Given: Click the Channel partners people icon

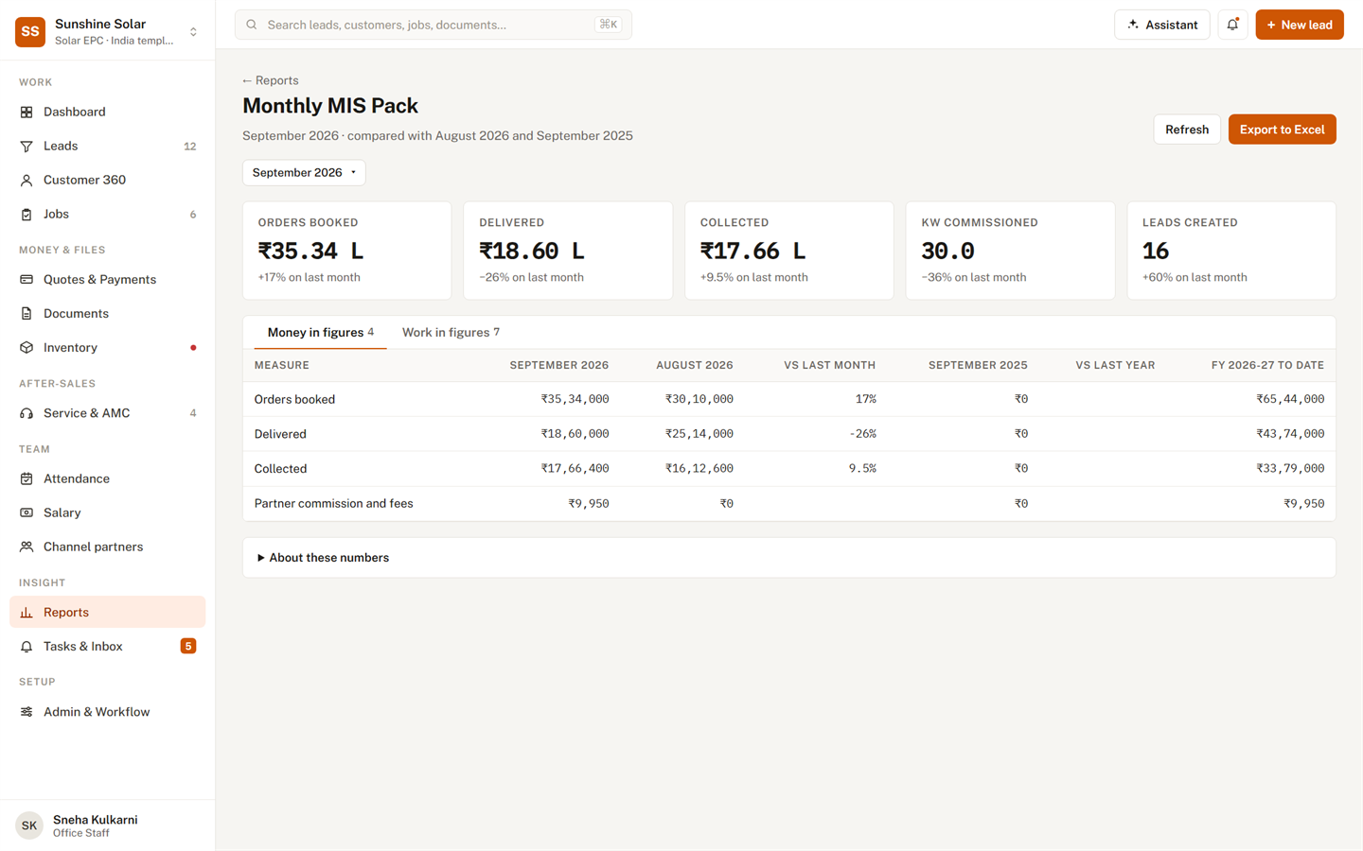Looking at the screenshot, I should click(x=27, y=547).
